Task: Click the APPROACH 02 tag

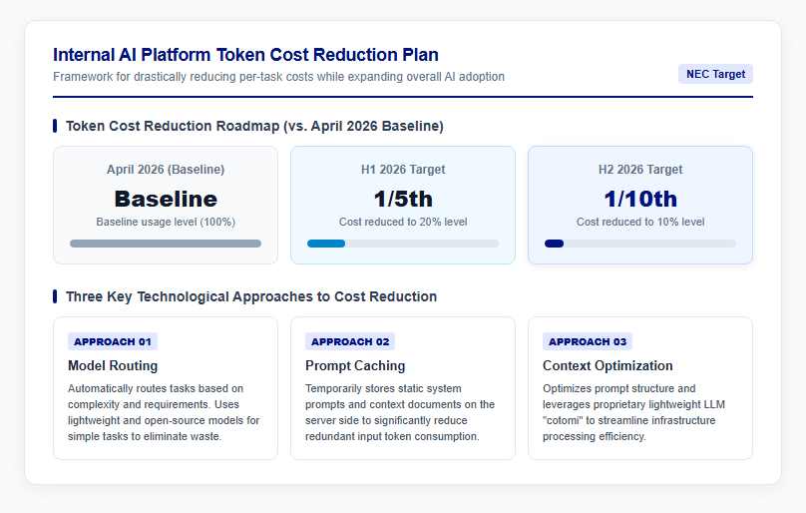Action: point(350,341)
